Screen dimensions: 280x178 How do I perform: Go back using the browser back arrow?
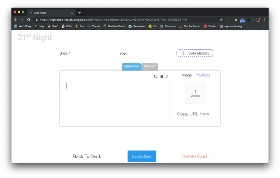16,20
